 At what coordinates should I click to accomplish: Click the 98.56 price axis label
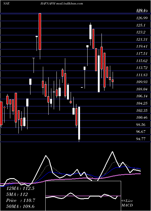(x=141, y=124)
